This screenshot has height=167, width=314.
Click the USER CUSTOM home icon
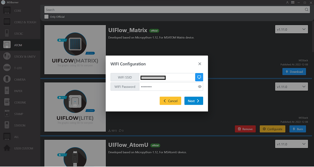coord(7,148)
